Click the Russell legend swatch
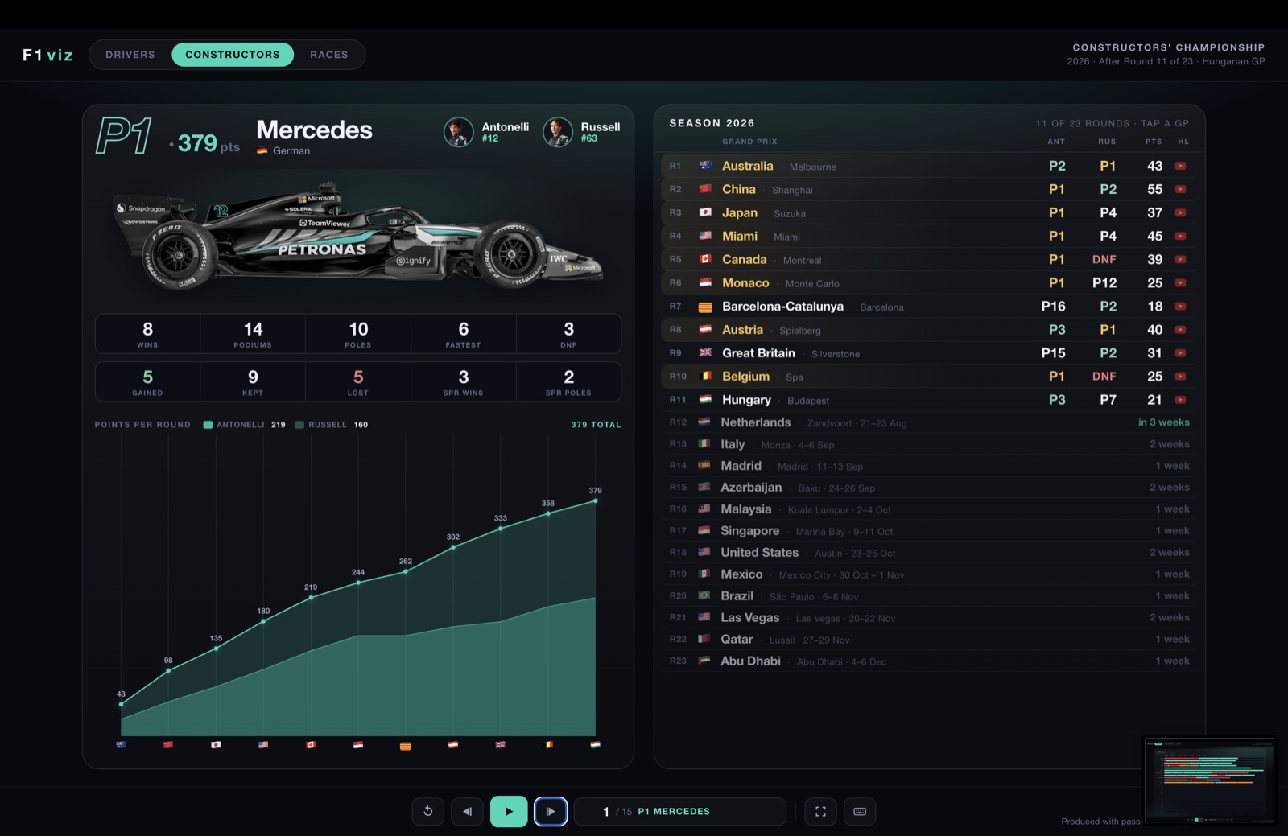The height and width of the screenshot is (836, 1288). [x=299, y=425]
